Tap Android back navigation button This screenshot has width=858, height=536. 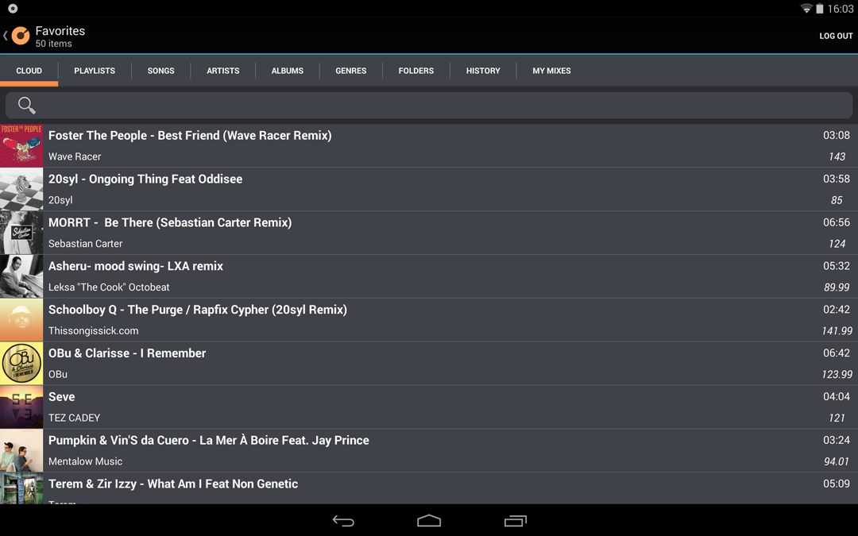343,521
